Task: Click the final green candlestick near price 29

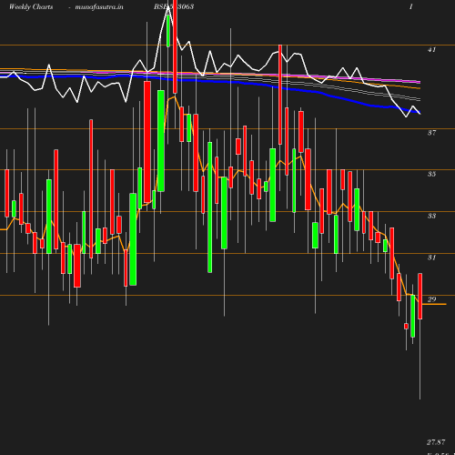Action: (x=412, y=316)
